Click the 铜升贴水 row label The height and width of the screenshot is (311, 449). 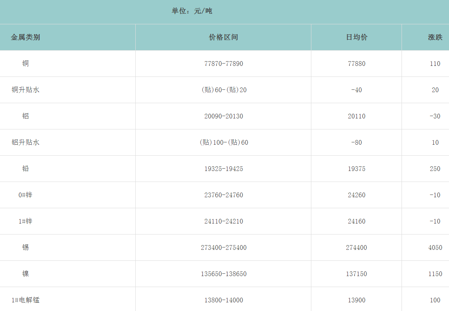tap(25, 90)
